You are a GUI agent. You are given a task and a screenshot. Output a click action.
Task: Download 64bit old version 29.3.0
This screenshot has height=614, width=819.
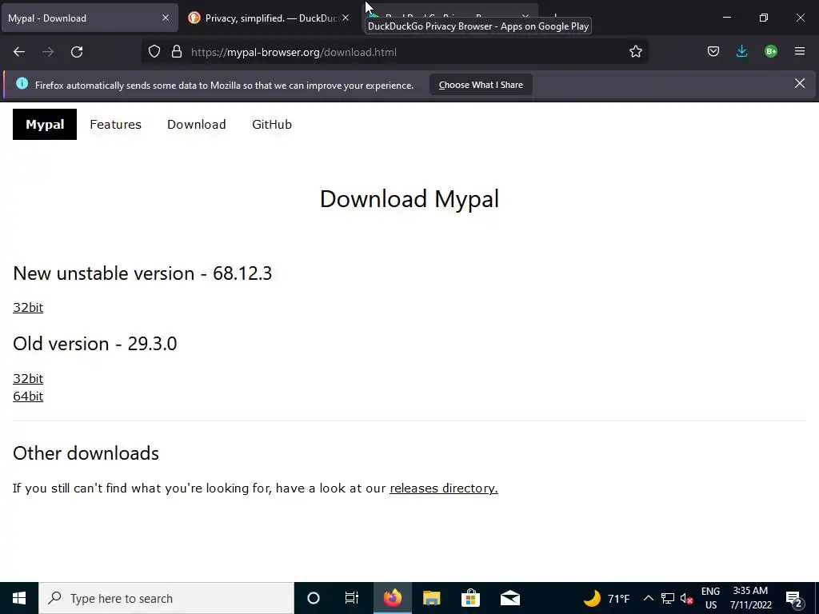point(28,397)
